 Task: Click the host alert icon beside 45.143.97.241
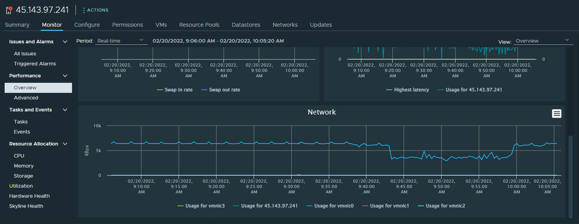(9, 10)
